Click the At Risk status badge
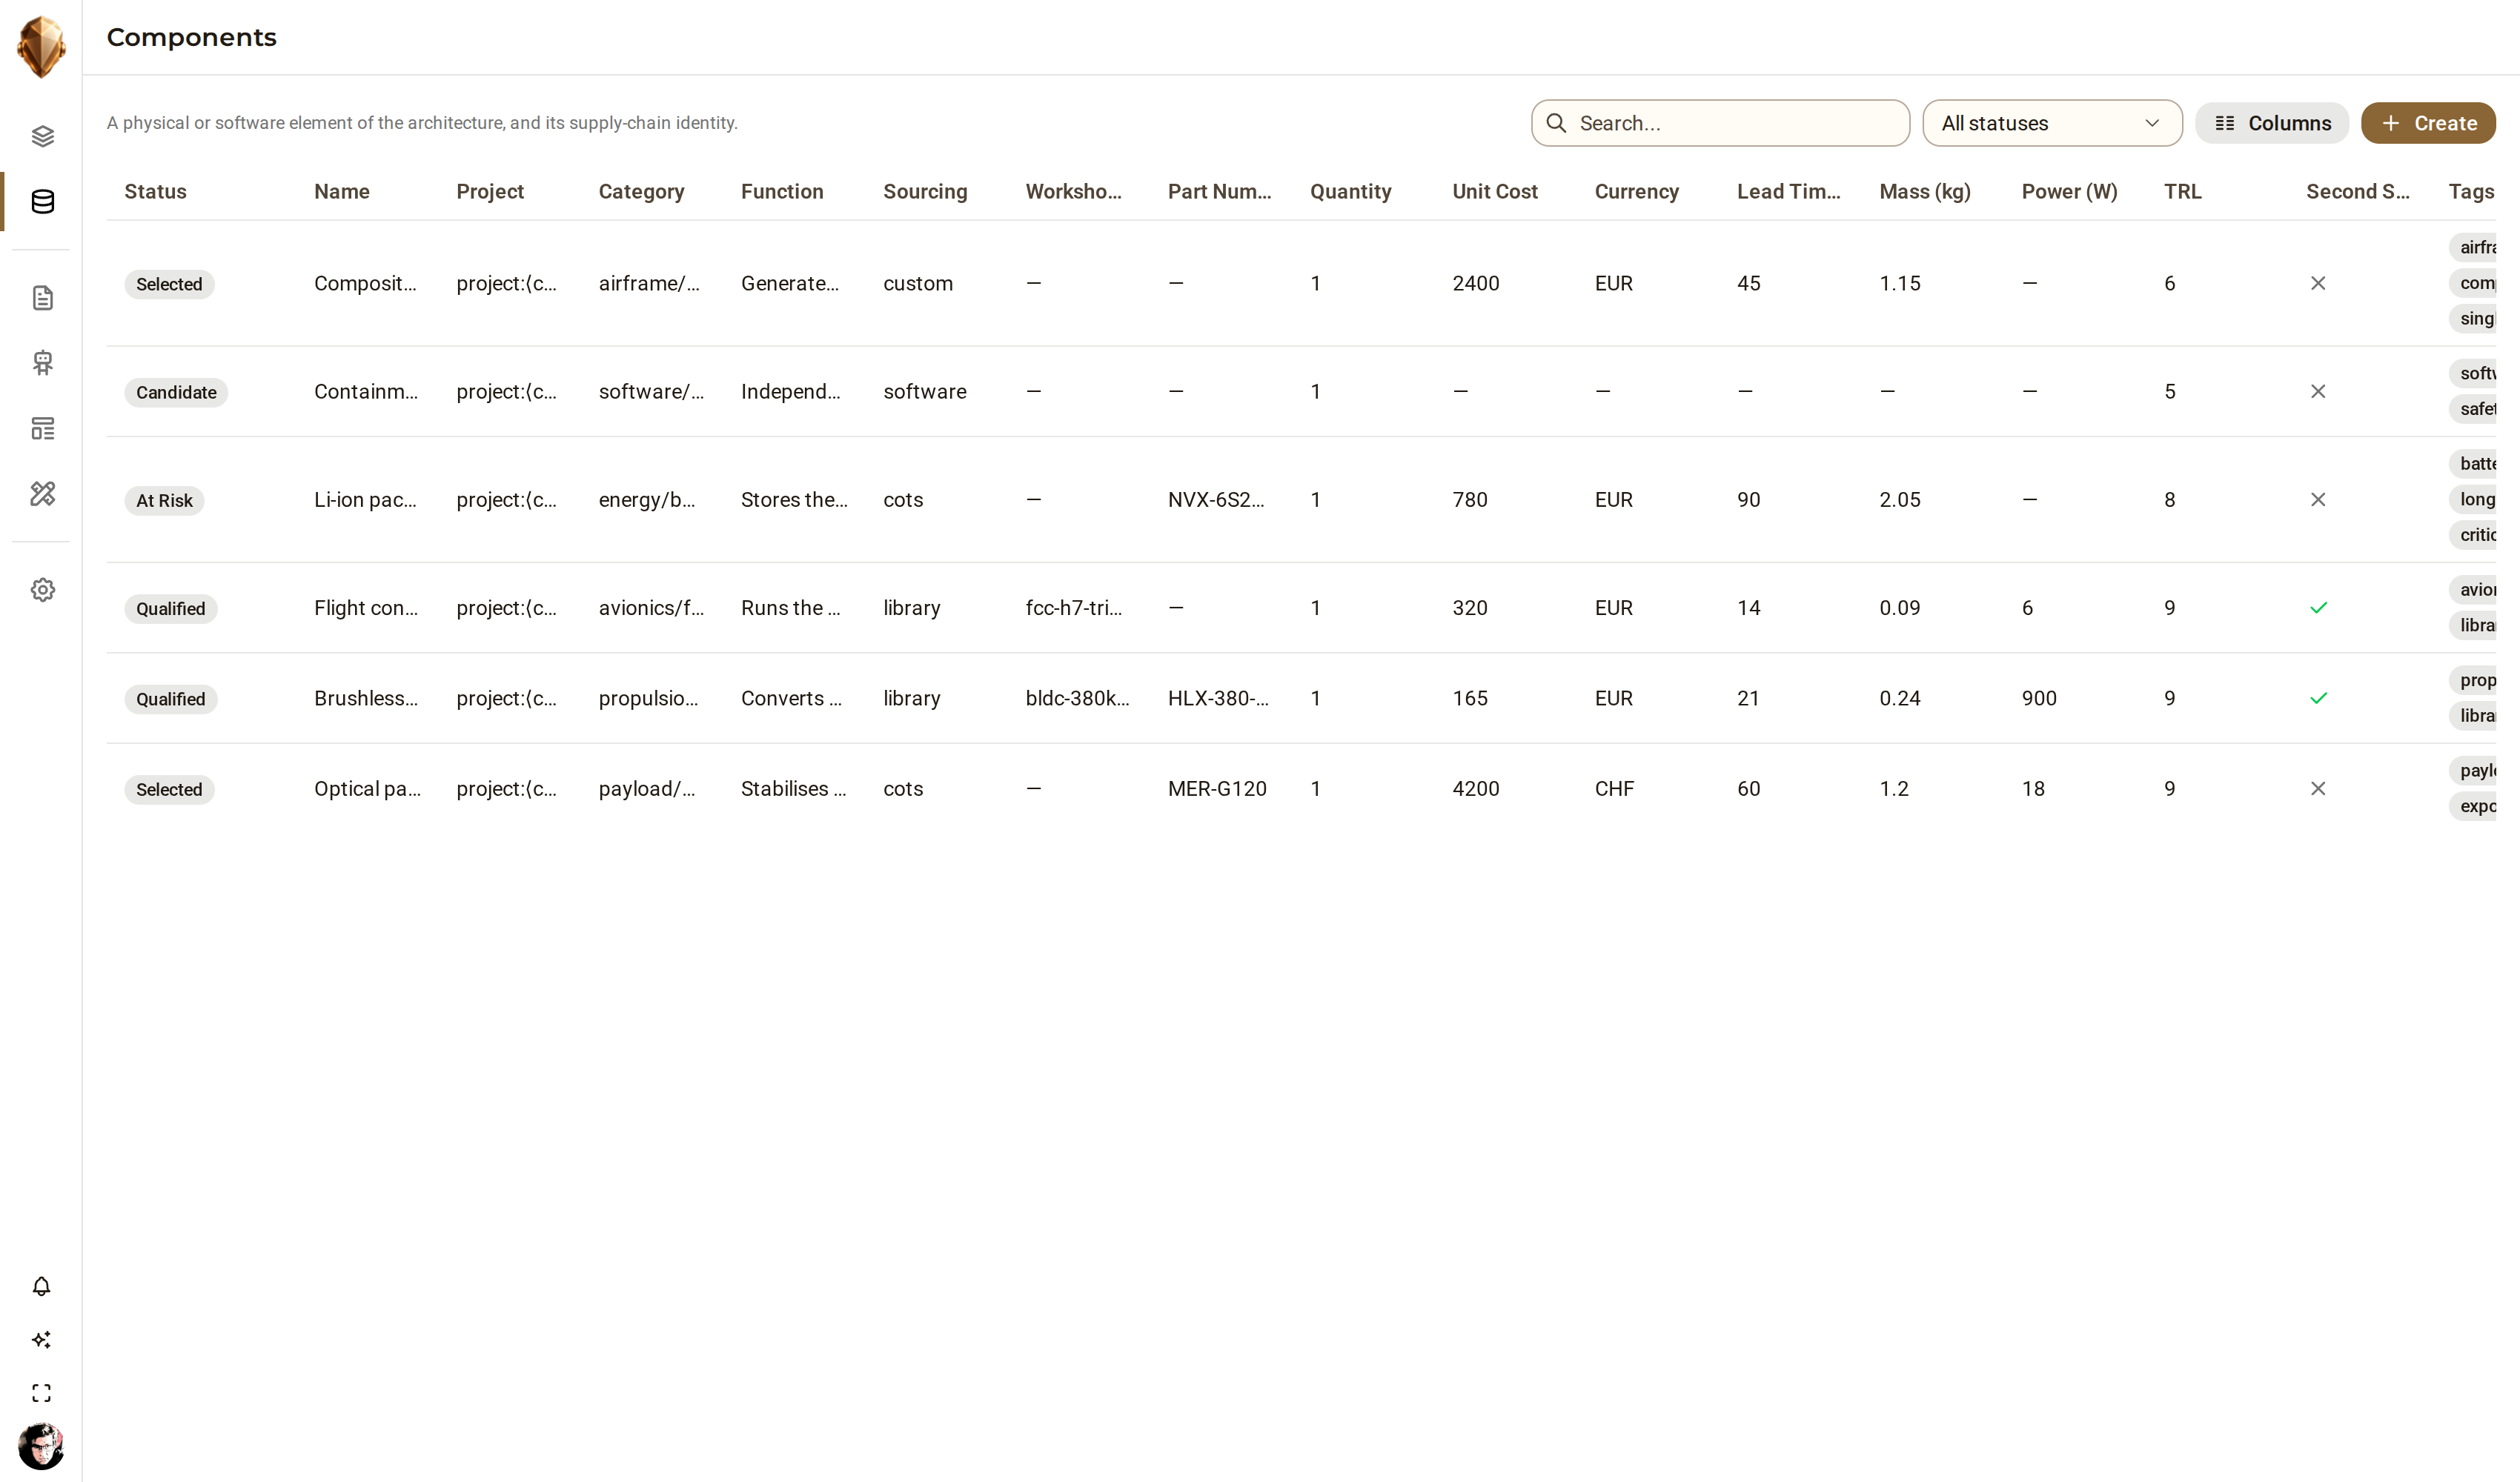 click(x=164, y=500)
